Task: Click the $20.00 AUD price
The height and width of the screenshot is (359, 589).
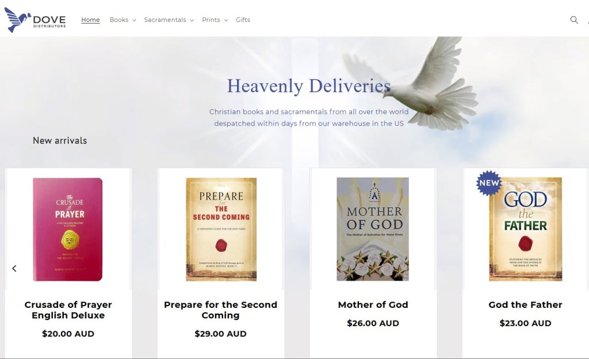Action: pos(68,334)
